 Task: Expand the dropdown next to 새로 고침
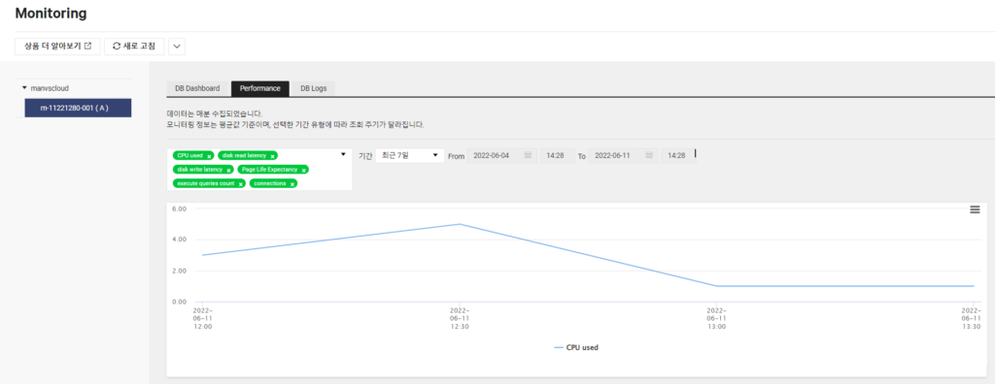177,47
